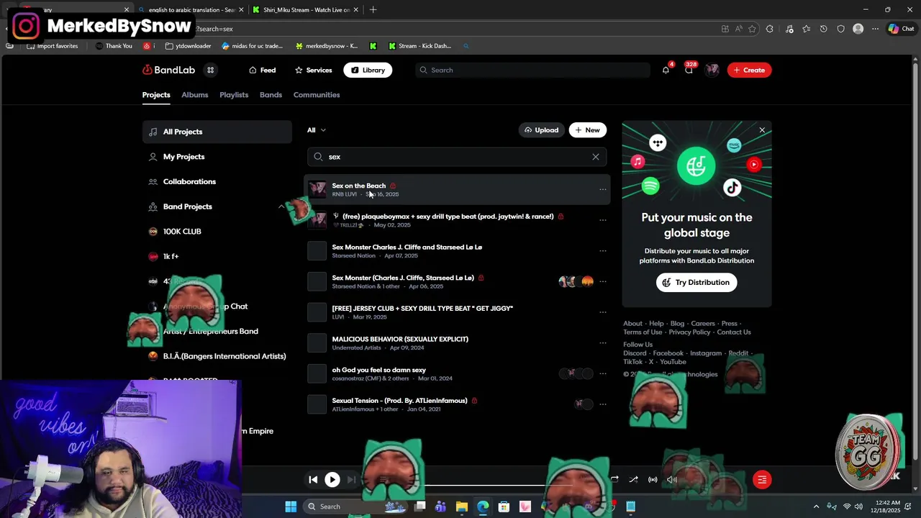Open Microsoft Edge from taskbar
This screenshot has height=518, width=921.
click(x=483, y=506)
